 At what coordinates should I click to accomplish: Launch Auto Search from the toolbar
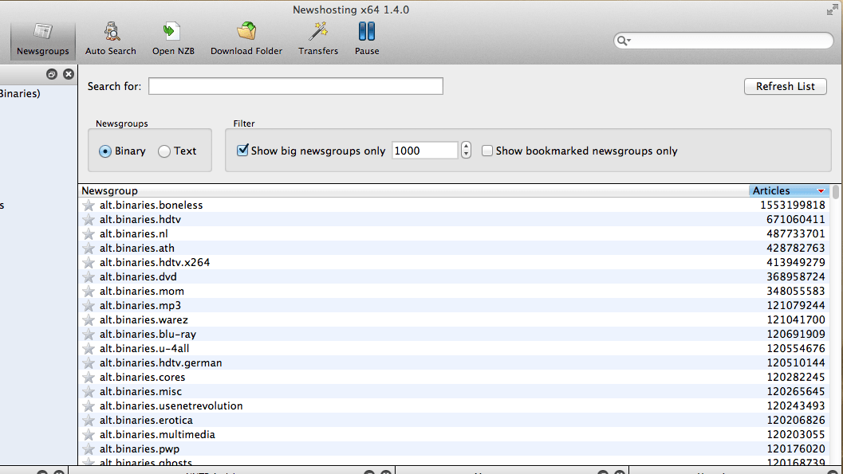(x=111, y=40)
